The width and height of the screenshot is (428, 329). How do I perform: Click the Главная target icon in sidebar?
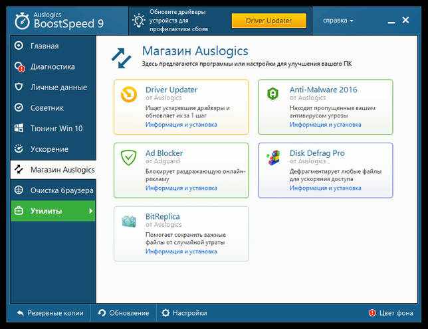[19, 46]
